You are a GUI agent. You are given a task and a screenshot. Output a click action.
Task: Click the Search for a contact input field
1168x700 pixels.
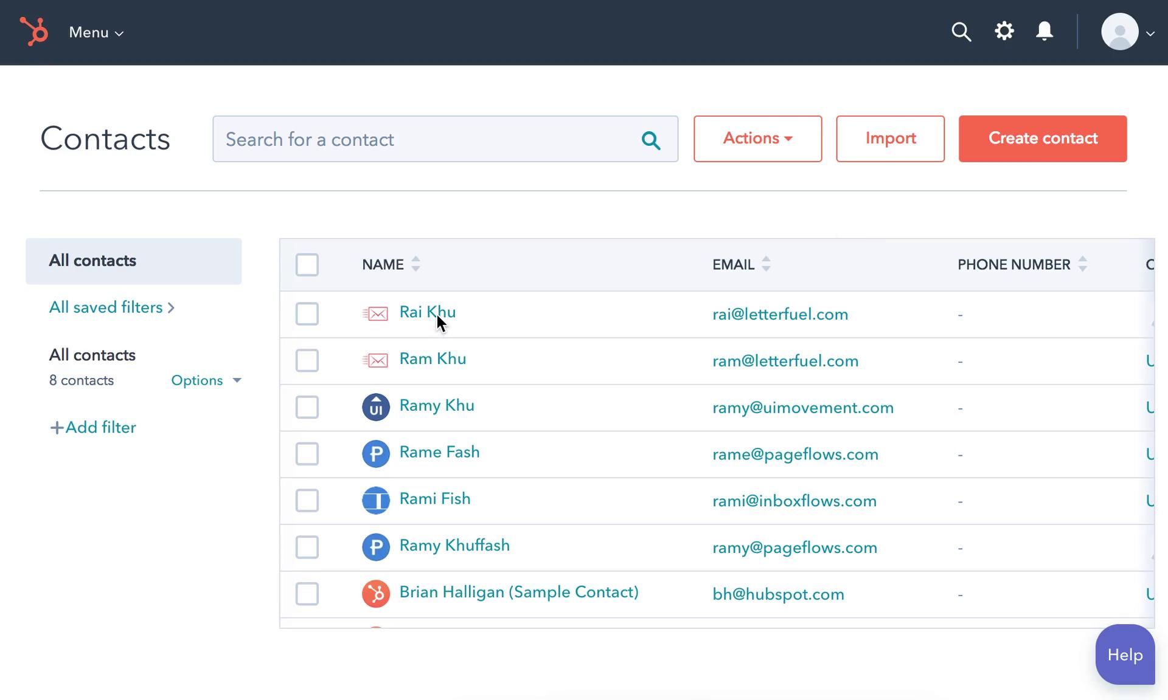[445, 139]
